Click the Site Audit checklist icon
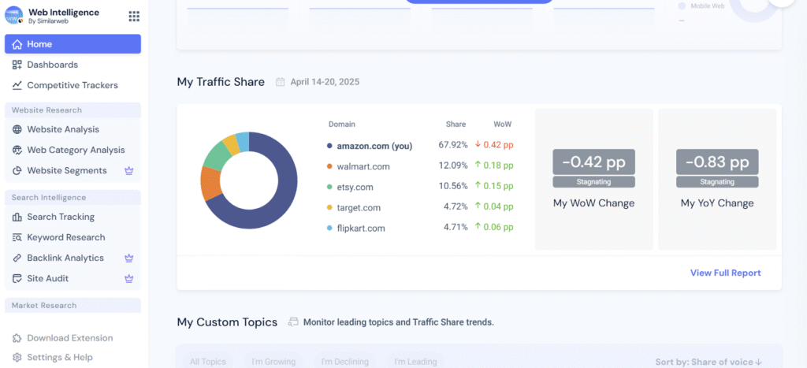 [17, 278]
